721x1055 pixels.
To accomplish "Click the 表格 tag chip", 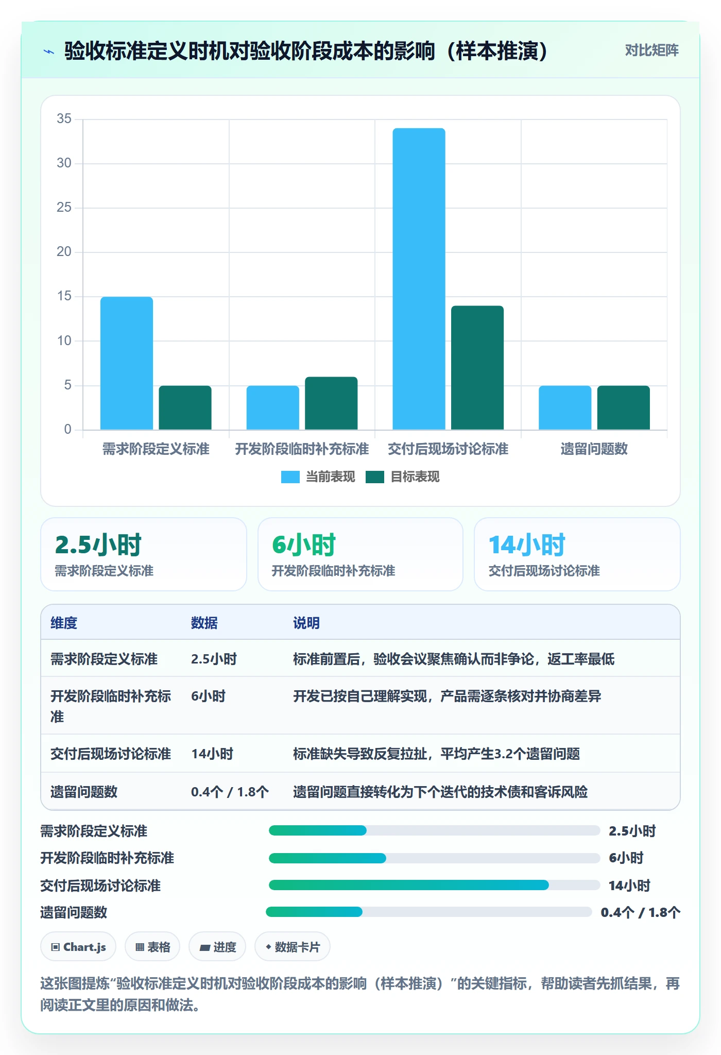I will (x=152, y=946).
